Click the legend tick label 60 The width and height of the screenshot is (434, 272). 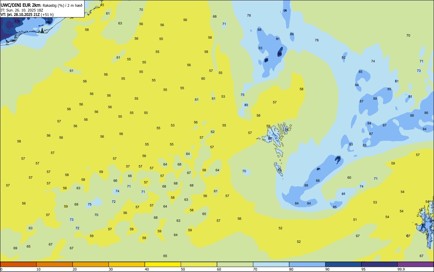[219, 269]
